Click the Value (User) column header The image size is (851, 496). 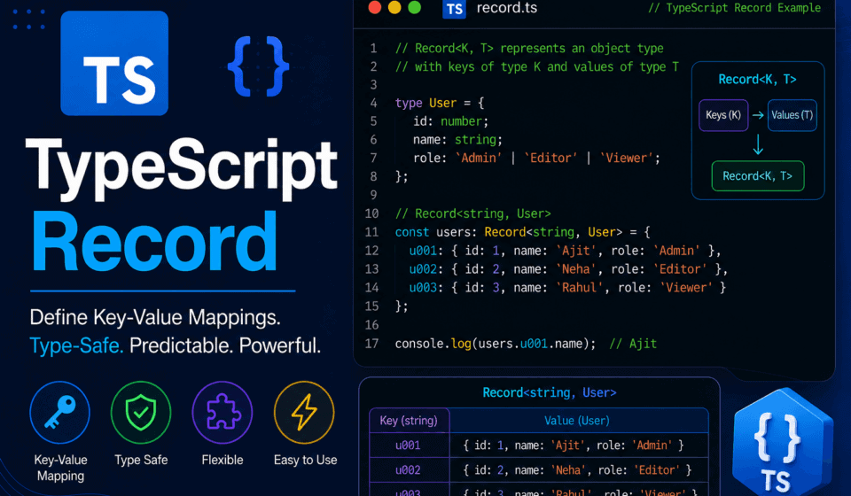pyautogui.click(x=577, y=421)
